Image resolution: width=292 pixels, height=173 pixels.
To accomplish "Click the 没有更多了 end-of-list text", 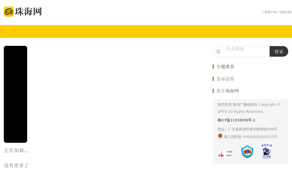I will coord(16,165).
